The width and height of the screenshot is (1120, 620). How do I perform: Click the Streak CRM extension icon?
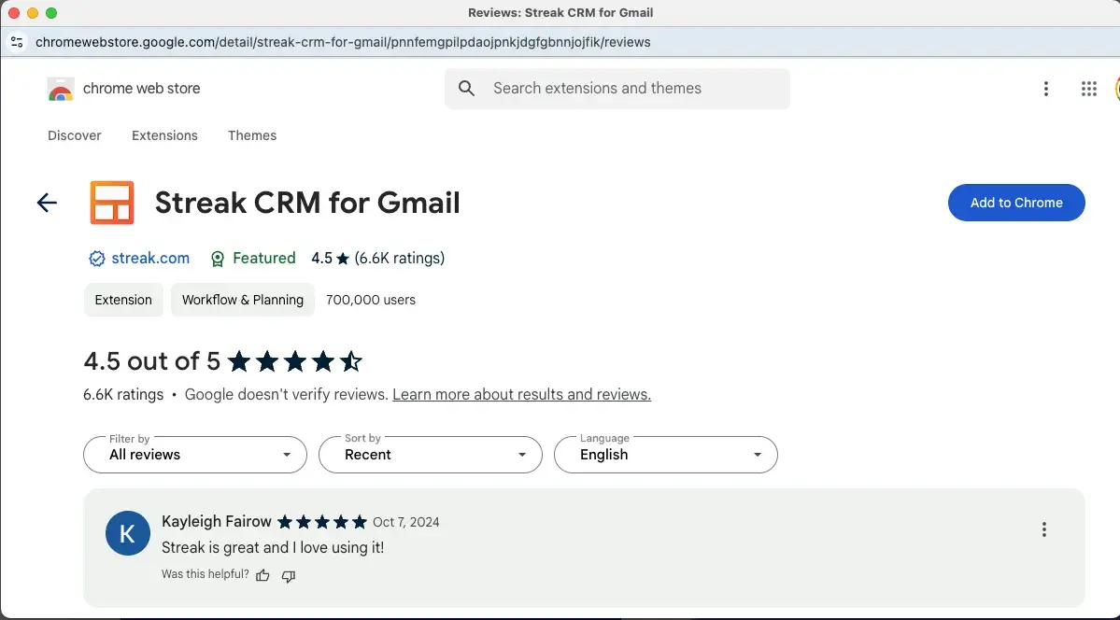pos(112,203)
